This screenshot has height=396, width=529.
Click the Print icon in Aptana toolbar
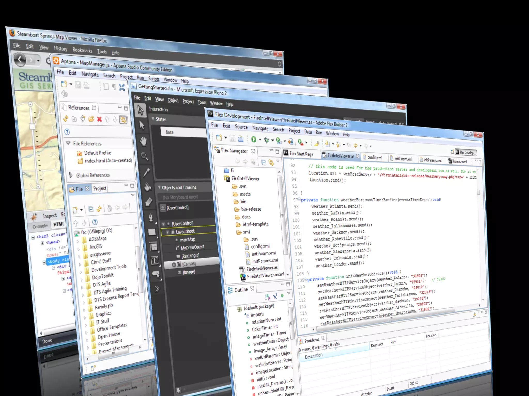point(87,86)
